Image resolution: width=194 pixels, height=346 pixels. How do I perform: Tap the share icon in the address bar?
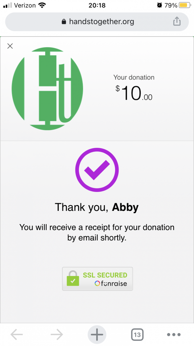point(177,21)
